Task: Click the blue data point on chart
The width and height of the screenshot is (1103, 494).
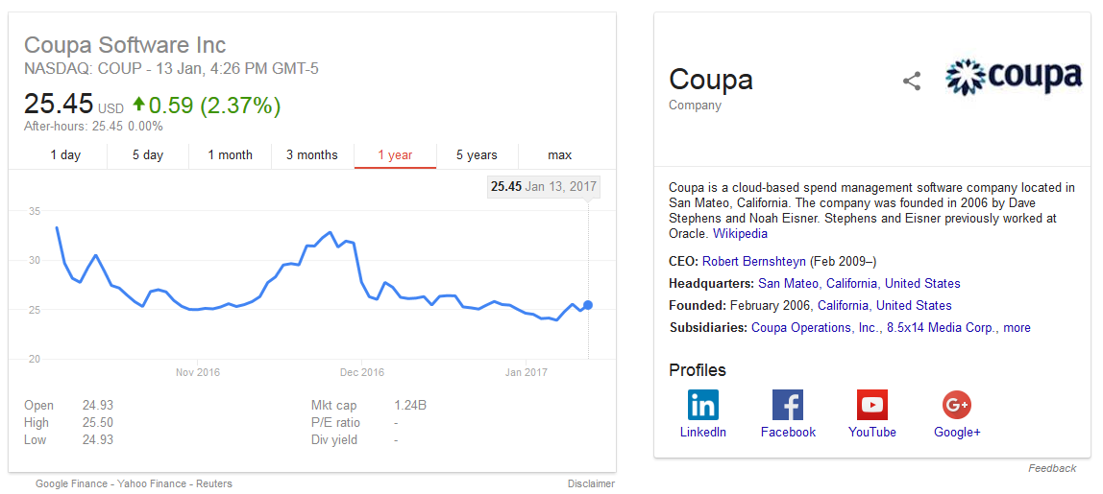Action: click(588, 305)
